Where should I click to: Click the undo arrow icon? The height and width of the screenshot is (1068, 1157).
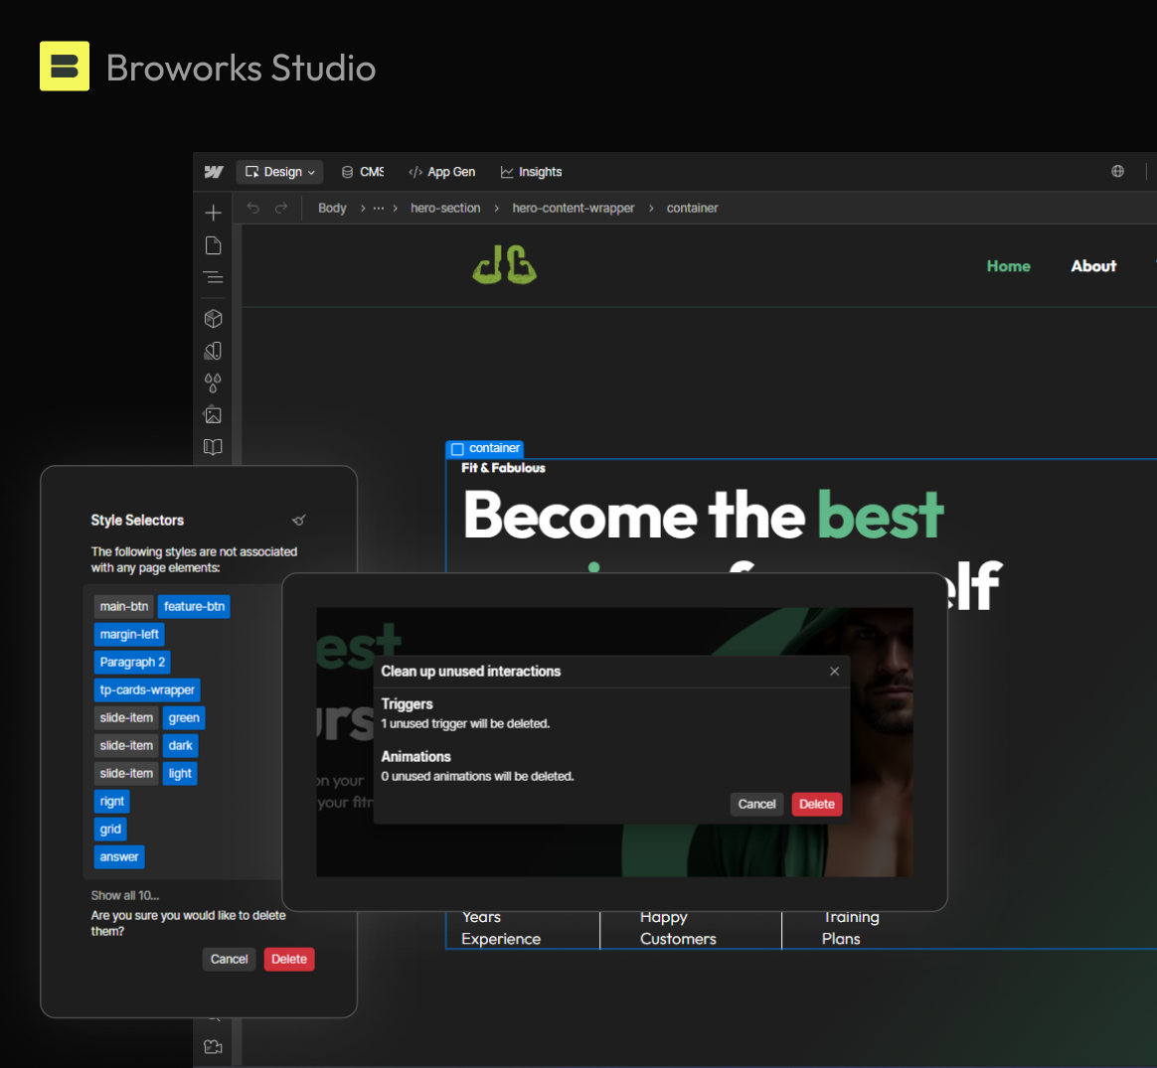253,208
